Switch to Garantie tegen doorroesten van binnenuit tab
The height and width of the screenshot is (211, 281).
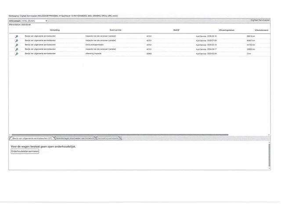point(75,138)
